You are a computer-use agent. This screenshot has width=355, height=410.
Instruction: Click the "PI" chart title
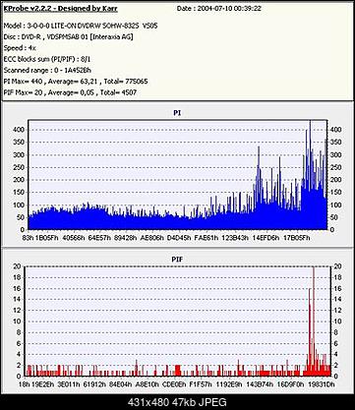[177, 113]
